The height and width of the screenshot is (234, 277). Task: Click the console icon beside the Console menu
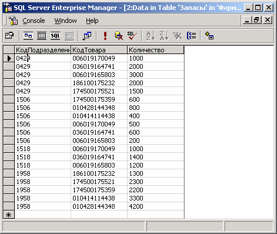(x=13, y=21)
